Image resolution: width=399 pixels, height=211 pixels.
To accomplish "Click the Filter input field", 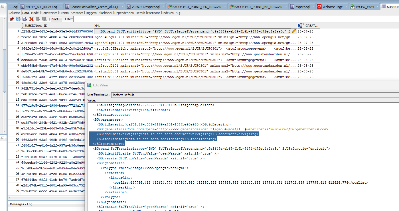I will (236, 19).
